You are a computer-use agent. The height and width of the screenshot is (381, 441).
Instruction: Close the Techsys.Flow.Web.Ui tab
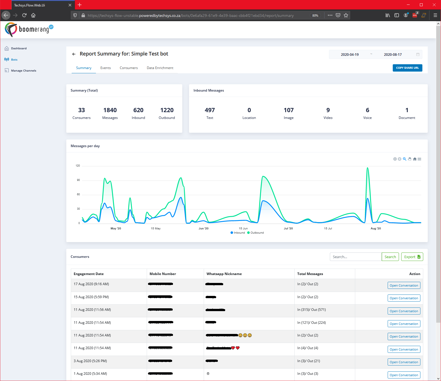pyautogui.click(x=70, y=5)
